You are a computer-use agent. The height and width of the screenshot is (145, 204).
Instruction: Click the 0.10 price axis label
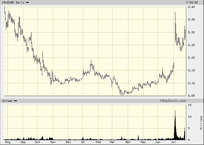tap(191, 83)
